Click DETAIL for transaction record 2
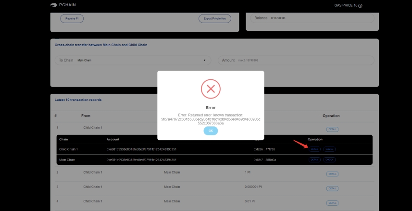This screenshot has height=211, width=412. tap(332, 174)
